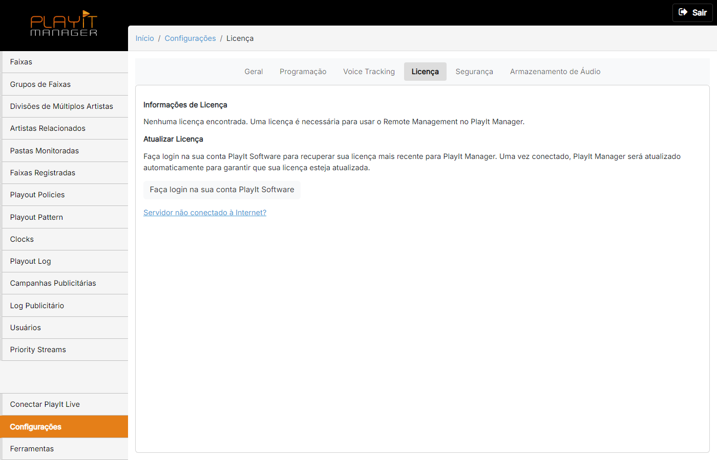Viewport: 717px width, 460px height.
Task: Click the sign-out arrow icon beside Sair
Action: click(683, 12)
